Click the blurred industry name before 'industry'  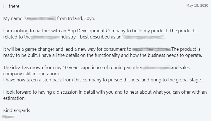(x=45, y=37)
